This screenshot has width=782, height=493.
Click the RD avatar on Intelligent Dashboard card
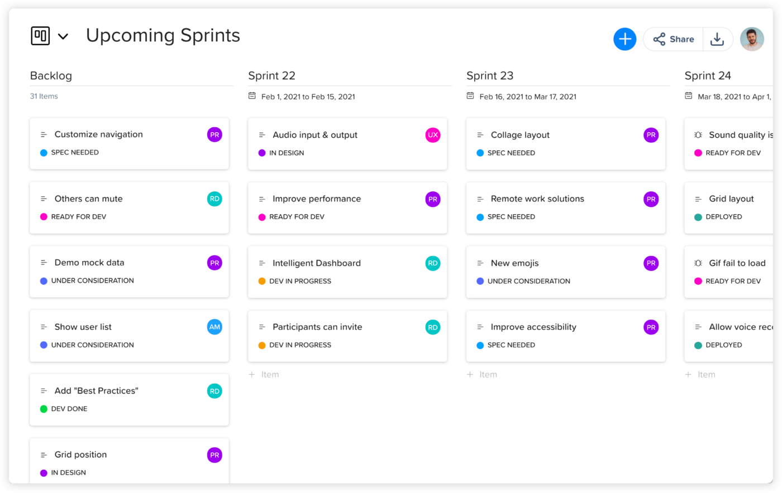pyautogui.click(x=433, y=263)
